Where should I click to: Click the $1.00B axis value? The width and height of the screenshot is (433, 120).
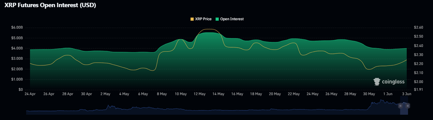[17, 79]
